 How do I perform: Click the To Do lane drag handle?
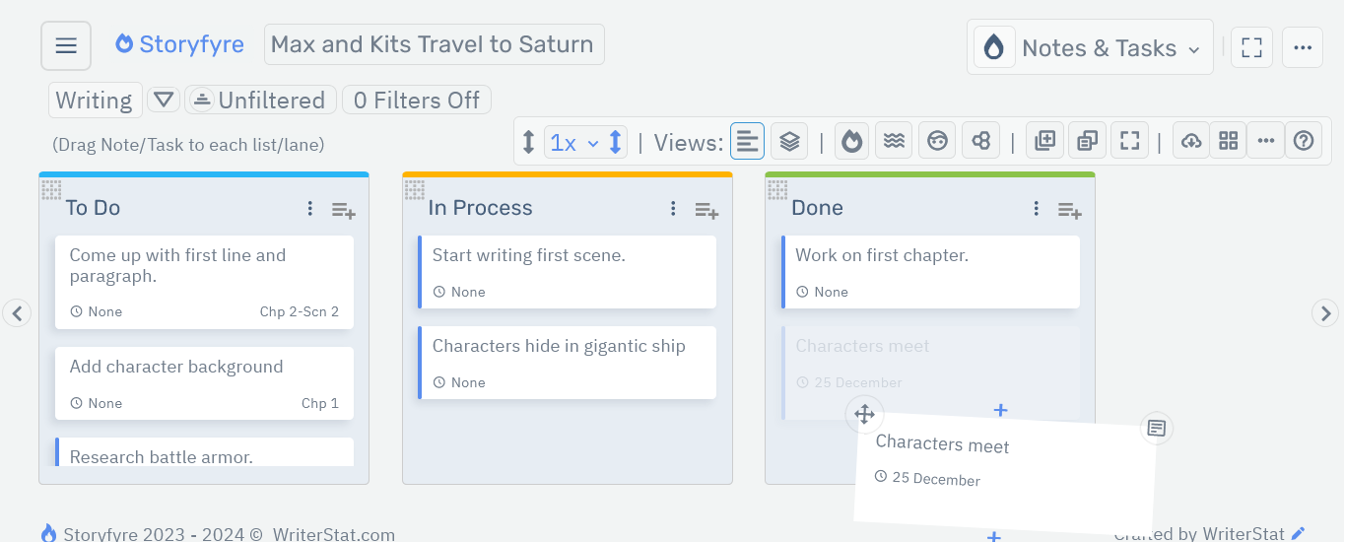tap(51, 190)
